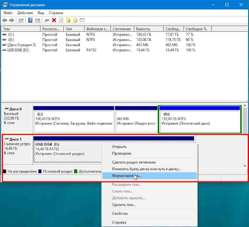Open Свойства from the context menu
The image size is (249, 227).
point(149,213)
